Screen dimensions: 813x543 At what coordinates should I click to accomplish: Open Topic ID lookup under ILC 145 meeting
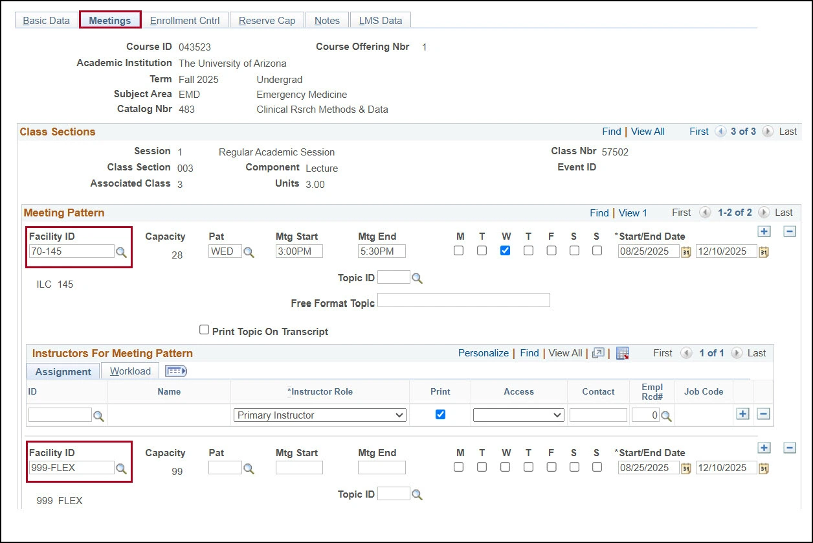(418, 278)
